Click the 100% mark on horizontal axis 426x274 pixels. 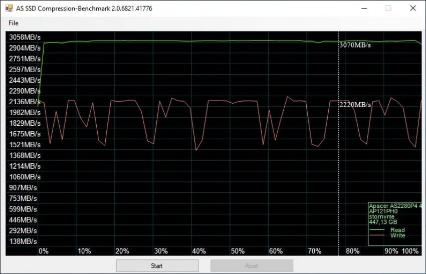click(x=410, y=250)
